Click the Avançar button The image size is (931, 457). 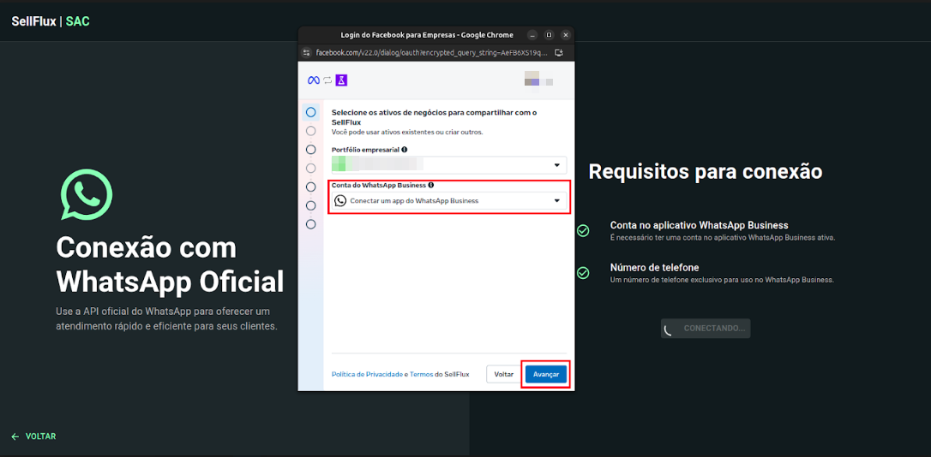click(x=545, y=375)
